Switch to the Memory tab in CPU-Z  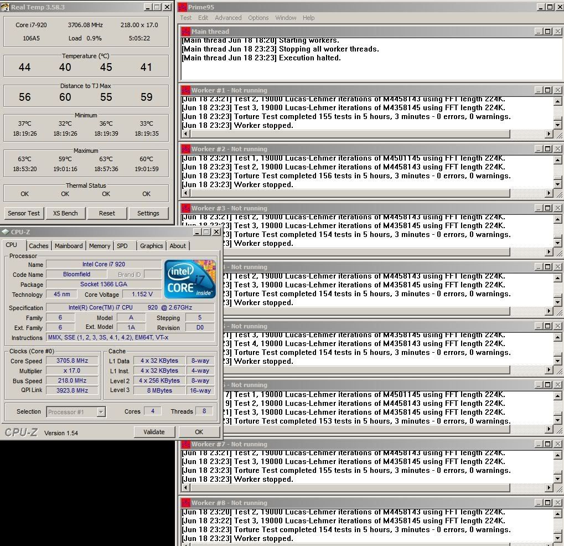pyautogui.click(x=100, y=246)
